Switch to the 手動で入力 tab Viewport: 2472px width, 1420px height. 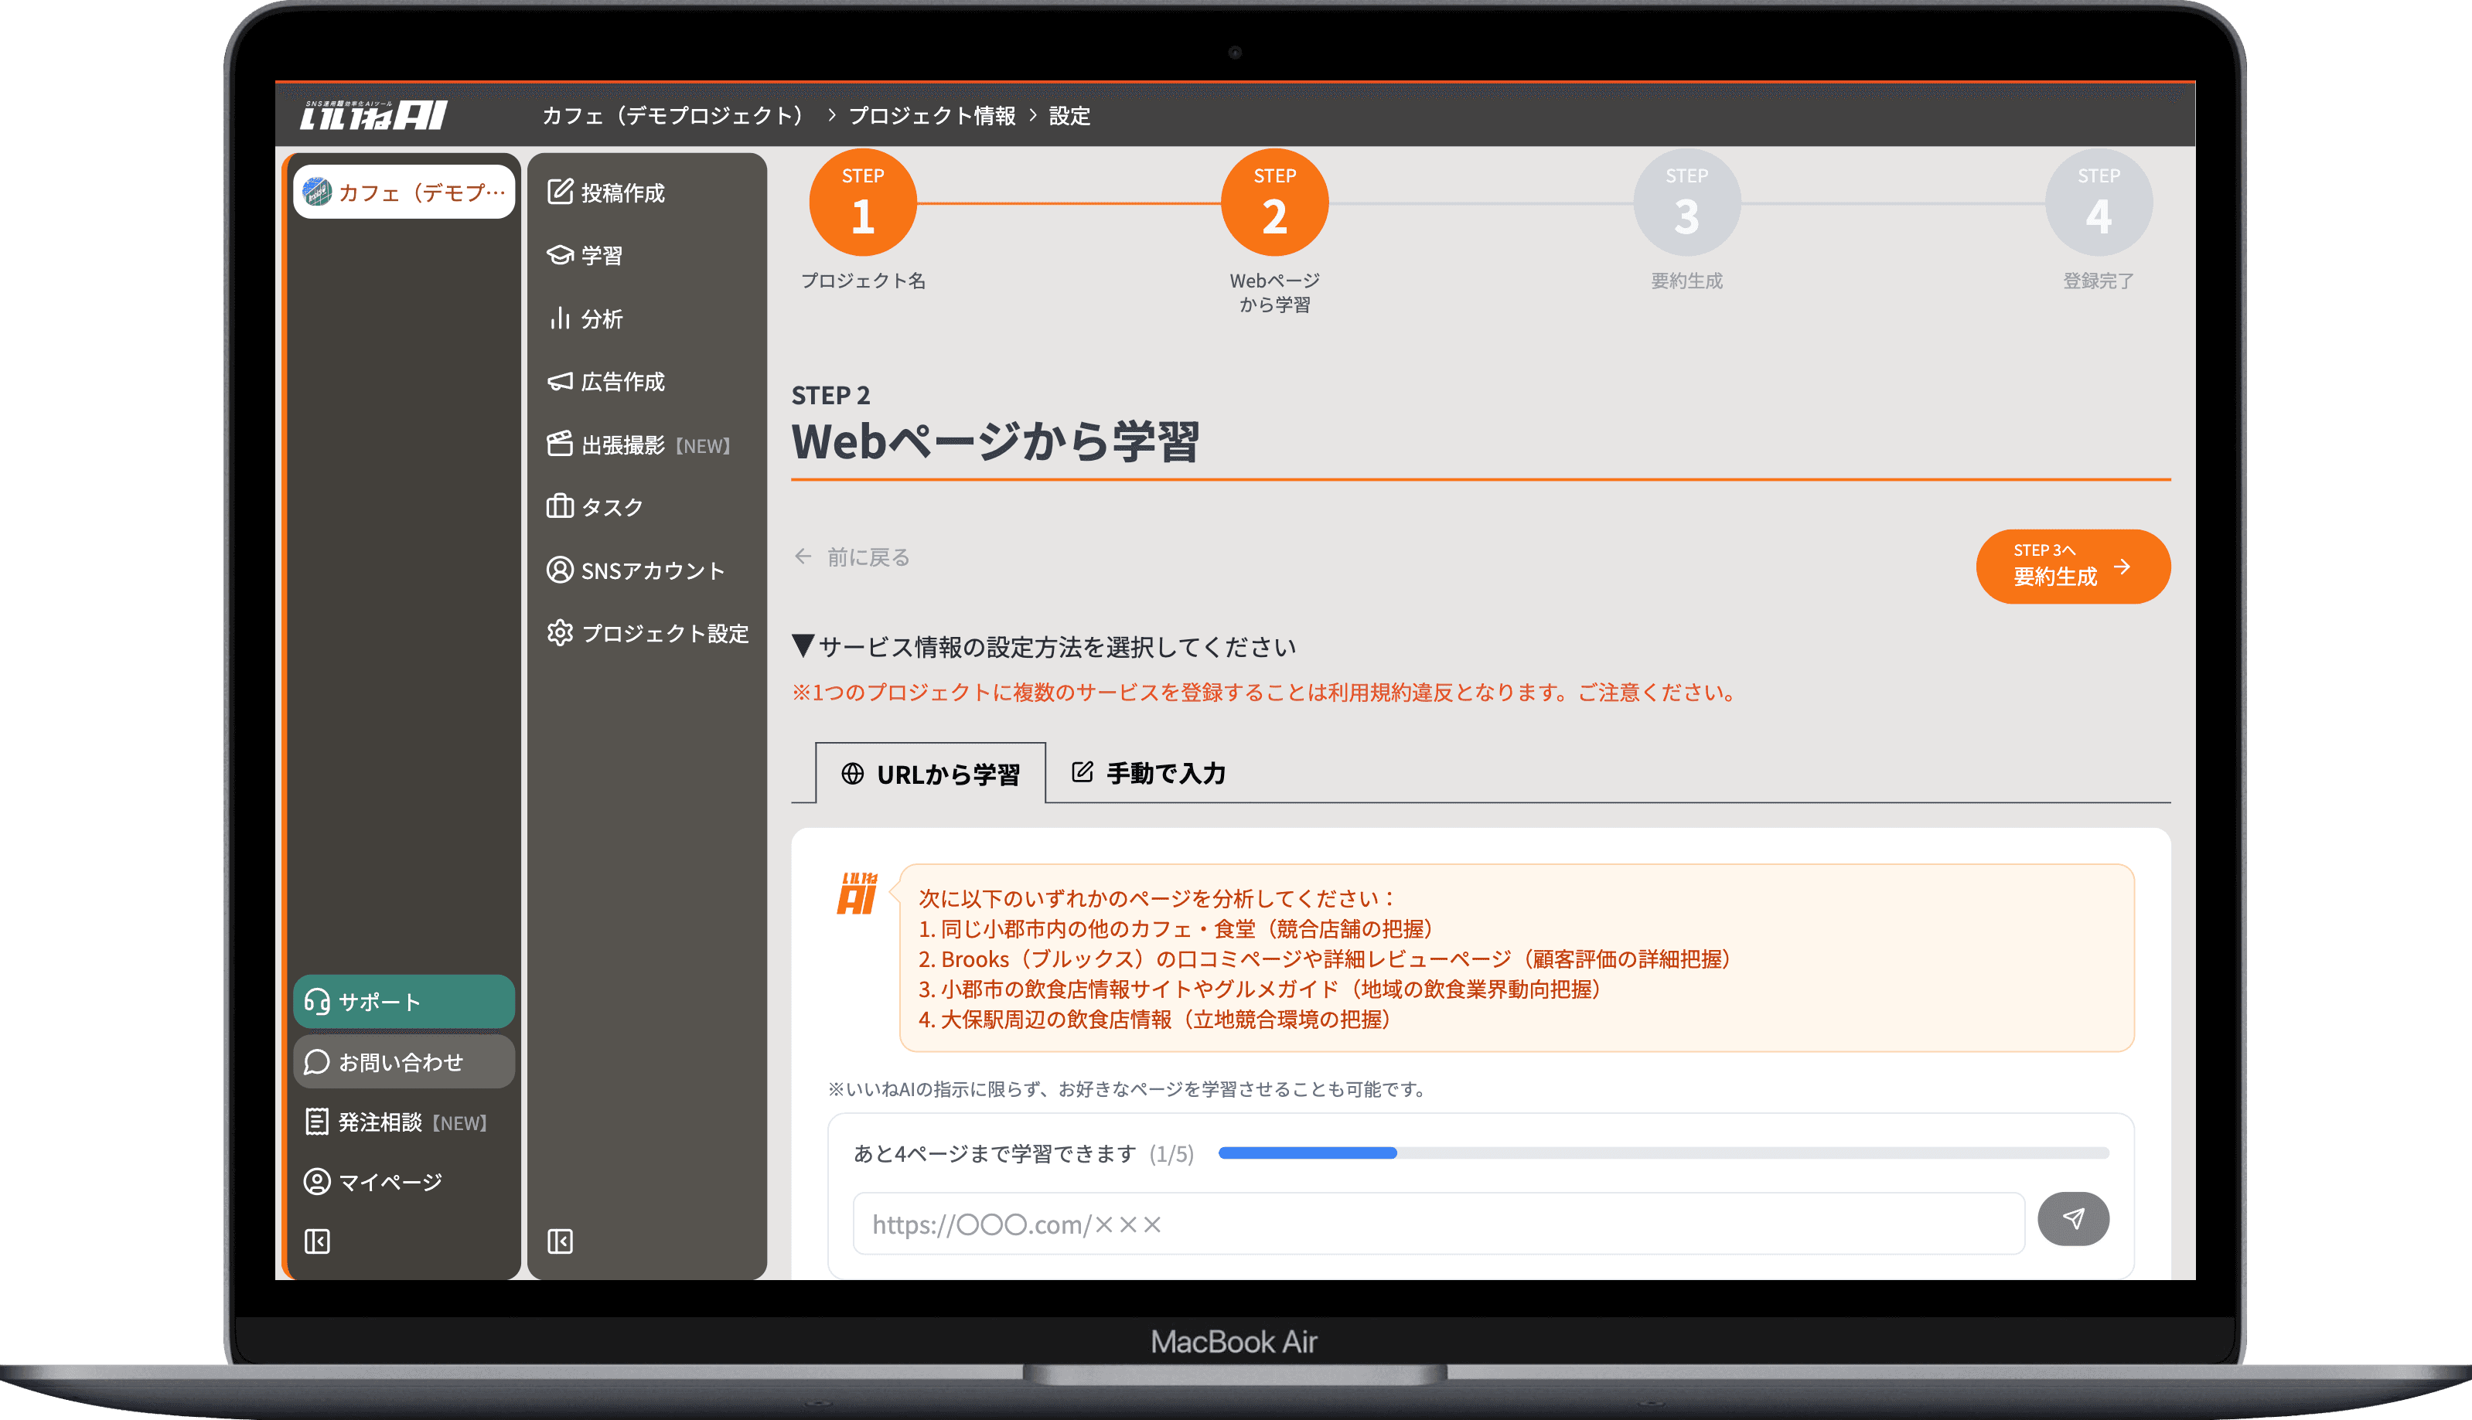tap(1151, 772)
